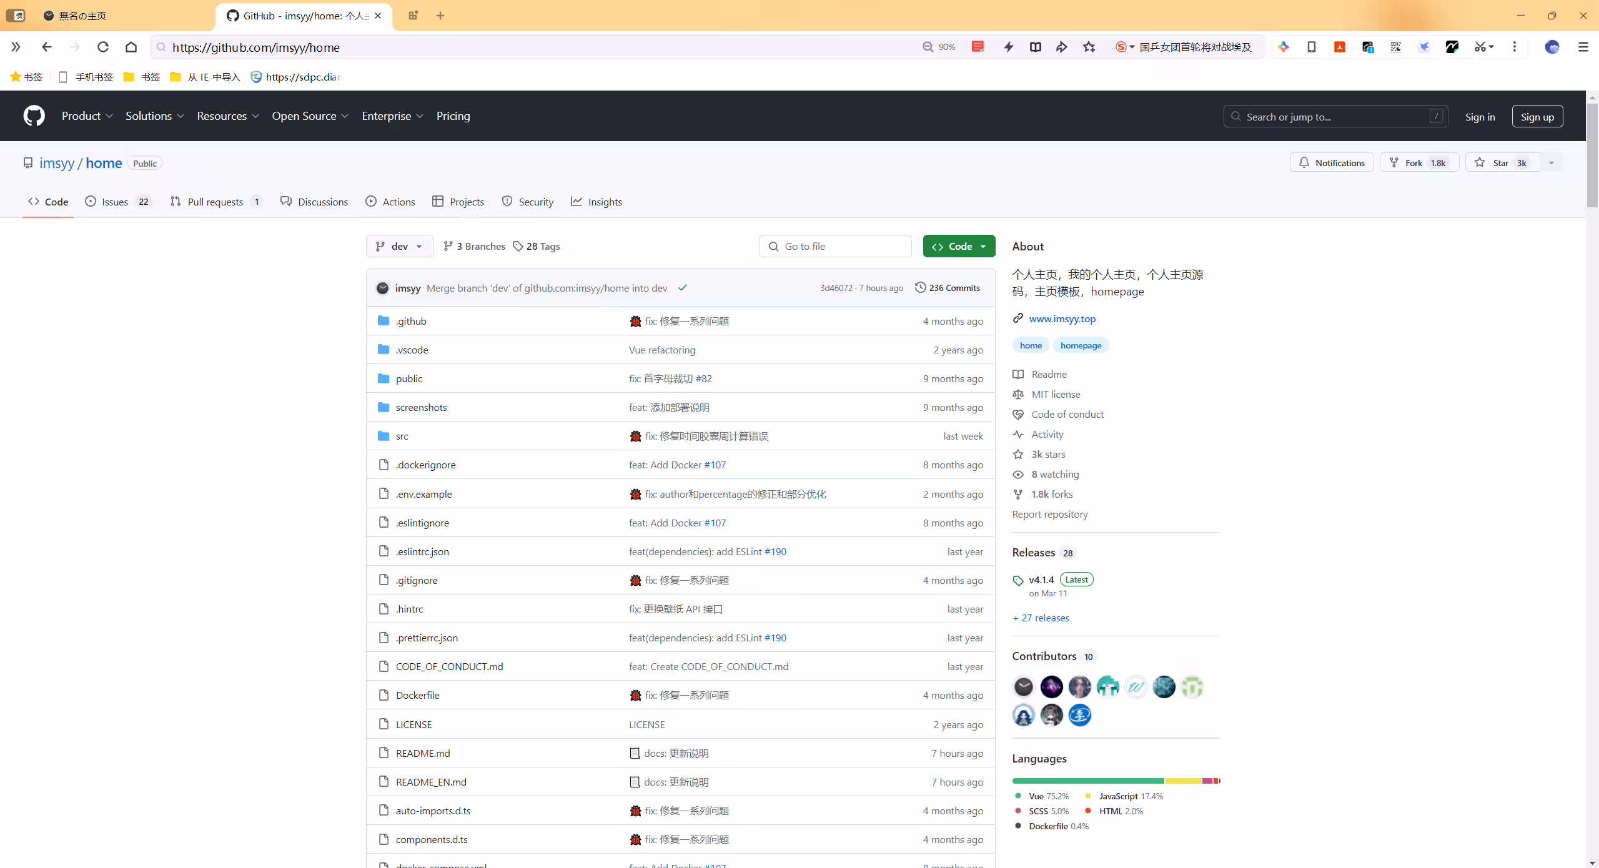Open the Pull requests tab
This screenshot has width=1599, height=868.
point(216,202)
